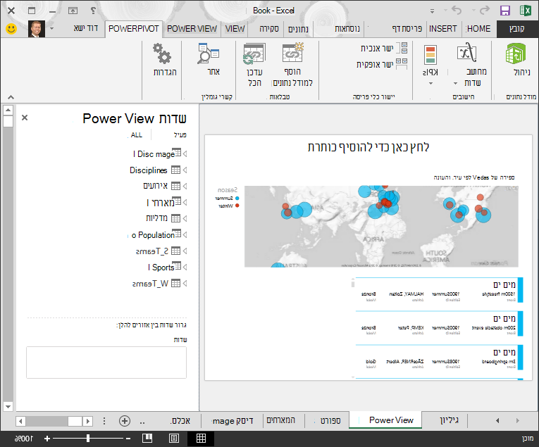Switch to the POWER VIEW ribbon tab
The height and width of the screenshot is (447, 539).
pyautogui.click(x=192, y=29)
